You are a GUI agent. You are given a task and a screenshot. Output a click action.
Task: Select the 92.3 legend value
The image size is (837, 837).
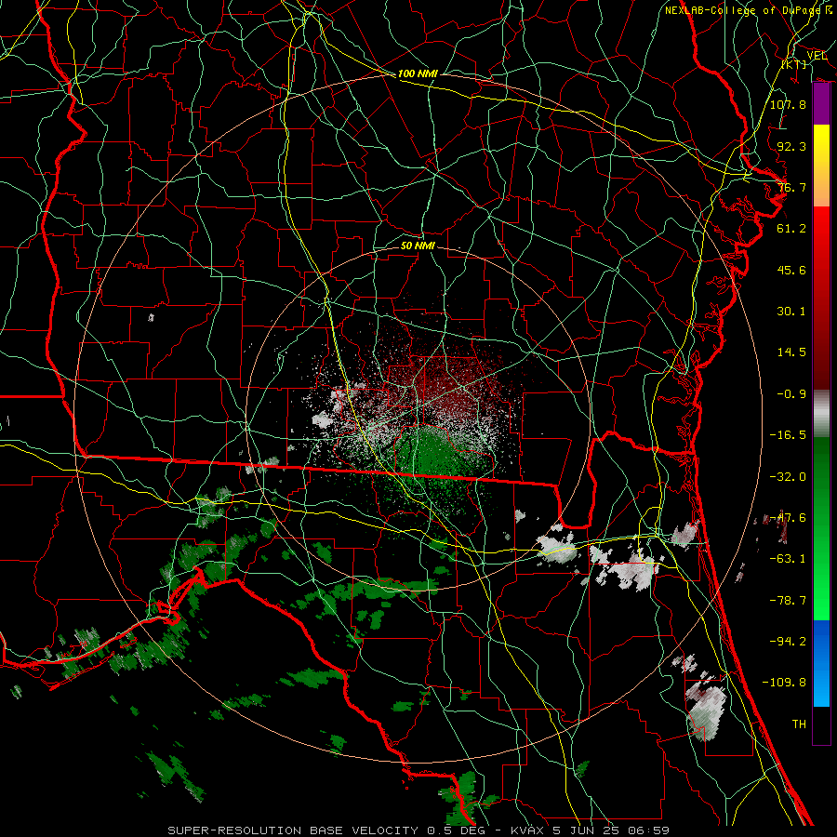pos(791,146)
